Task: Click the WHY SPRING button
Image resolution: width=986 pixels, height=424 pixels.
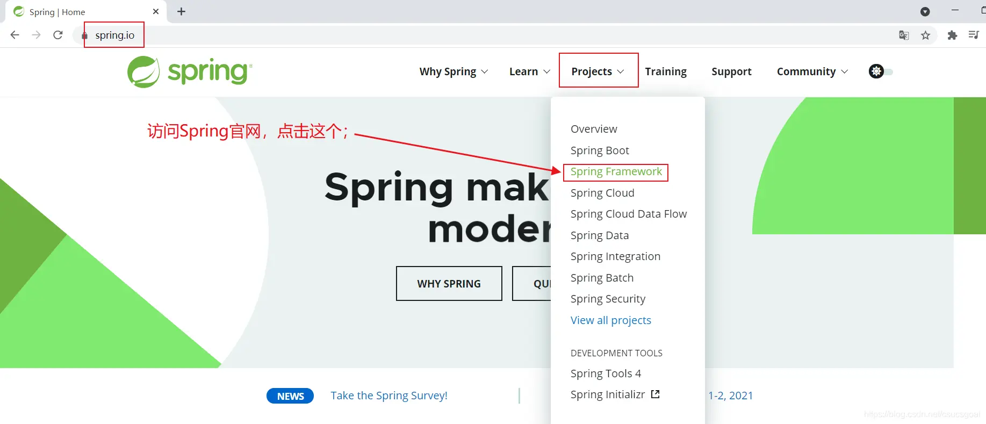Action: pyautogui.click(x=449, y=284)
